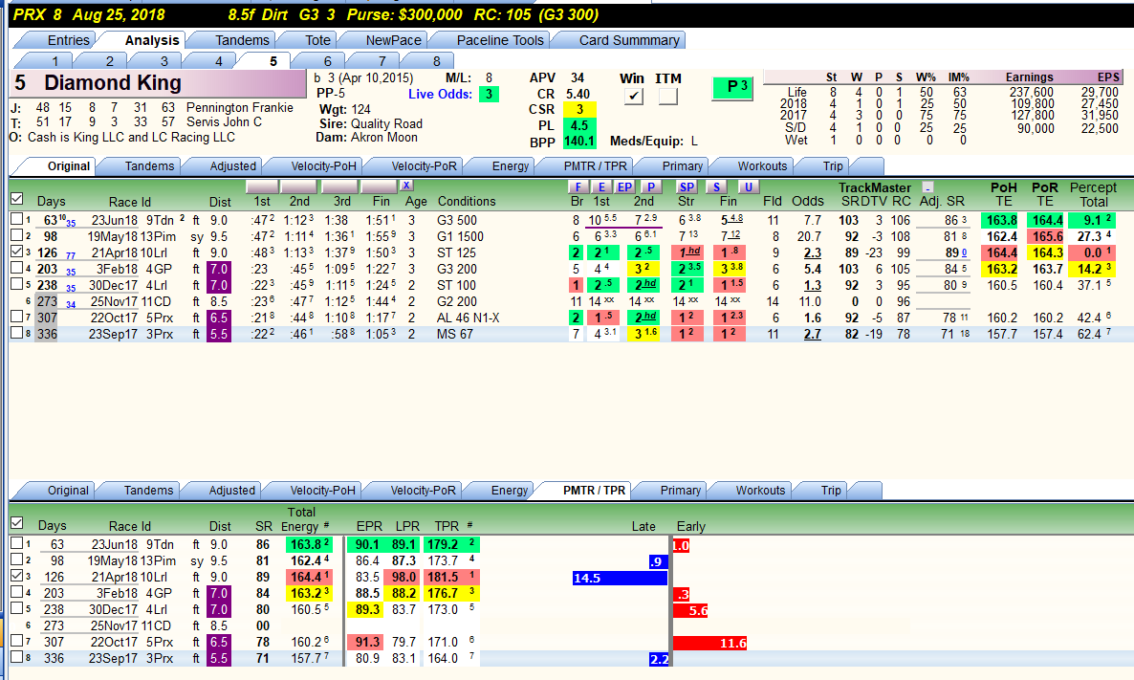Check the 23Jun18 9Tdn row in upper table

[x=16, y=218]
